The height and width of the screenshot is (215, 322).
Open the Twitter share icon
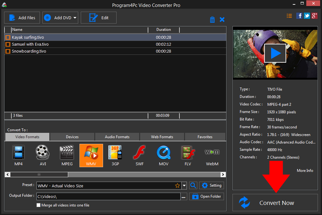(307, 16)
